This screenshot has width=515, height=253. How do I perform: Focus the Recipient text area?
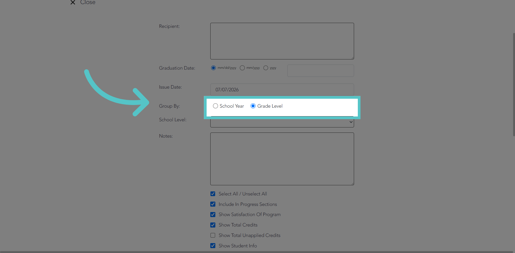[x=282, y=41]
